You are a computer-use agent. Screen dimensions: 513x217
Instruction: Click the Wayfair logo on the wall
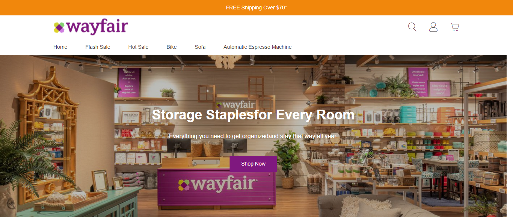[x=235, y=104]
